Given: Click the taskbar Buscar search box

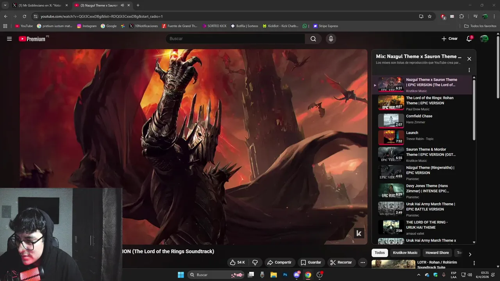Looking at the screenshot, I should coord(216,275).
